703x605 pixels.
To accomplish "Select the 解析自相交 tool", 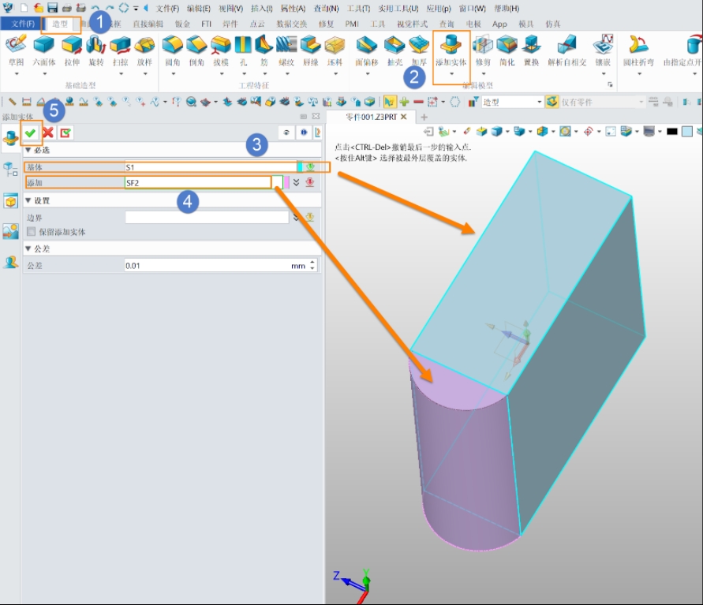I will [567, 50].
